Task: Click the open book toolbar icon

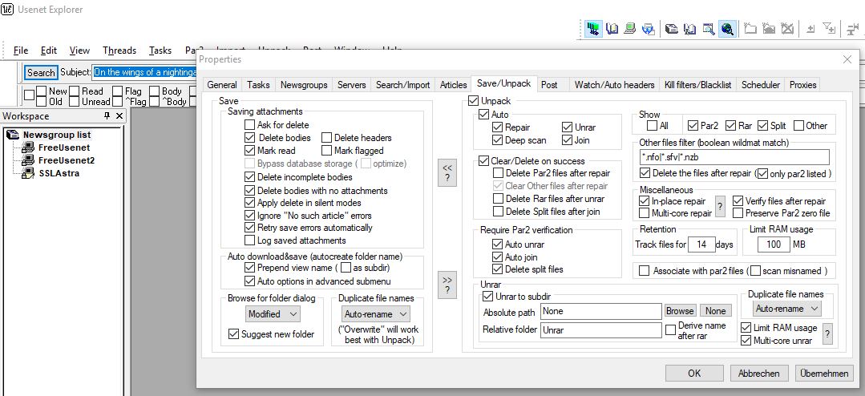Action: click(x=612, y=29)
